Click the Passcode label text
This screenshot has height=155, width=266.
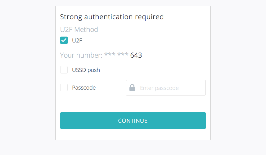tap(84, 88)
